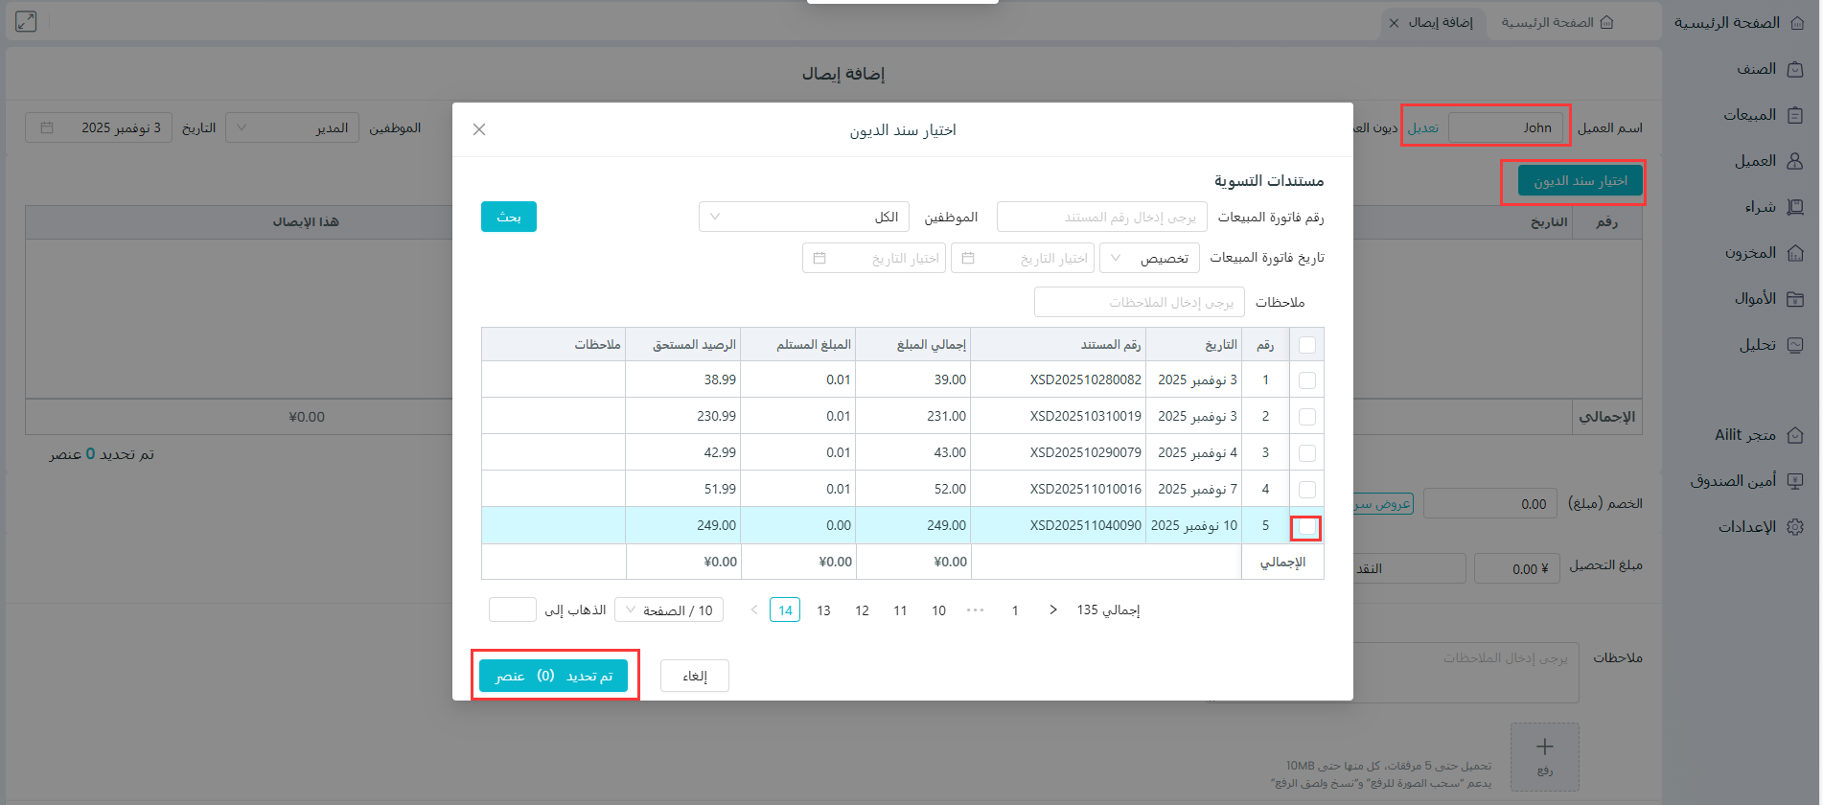Open الإعدادات settings gear icon
Viewport: 1823px width, 805px height.
tap(1795, 527)
